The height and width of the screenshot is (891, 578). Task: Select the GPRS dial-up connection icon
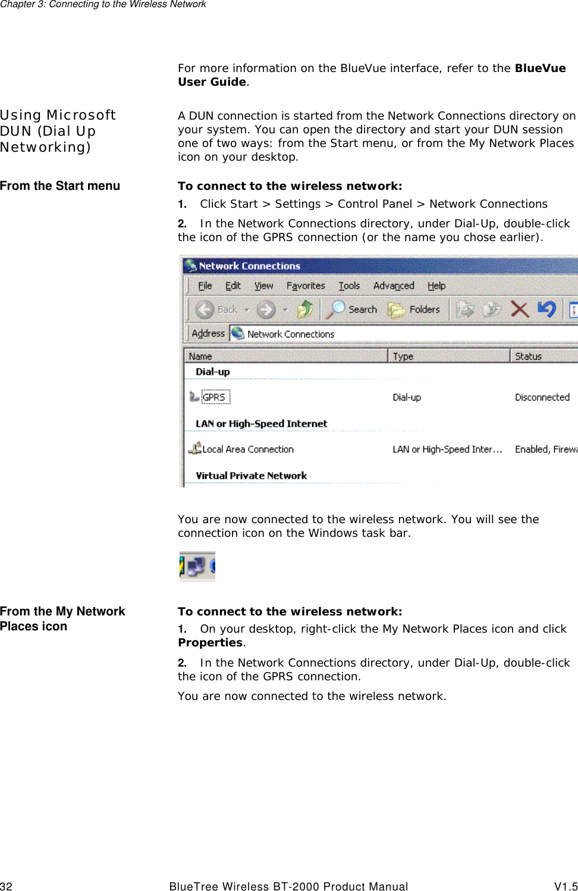pos(215,396)
